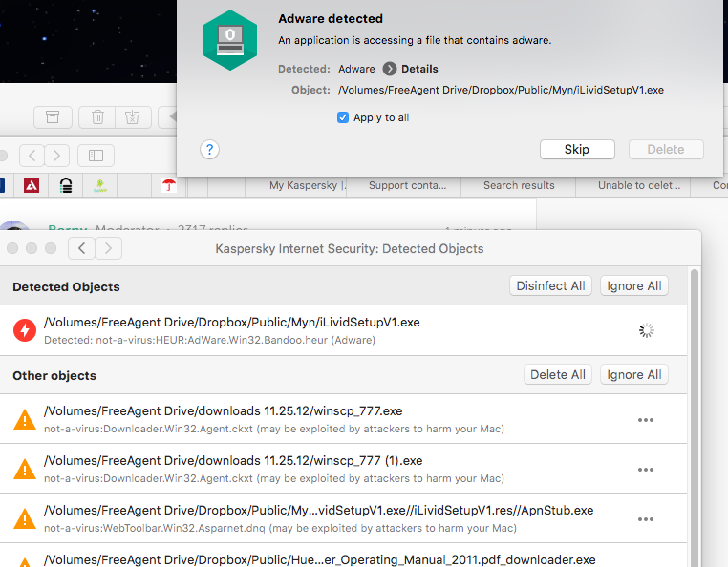Toggle the Safari sidebar button
Screen dimensions: 728x567
tap(96, 156)
